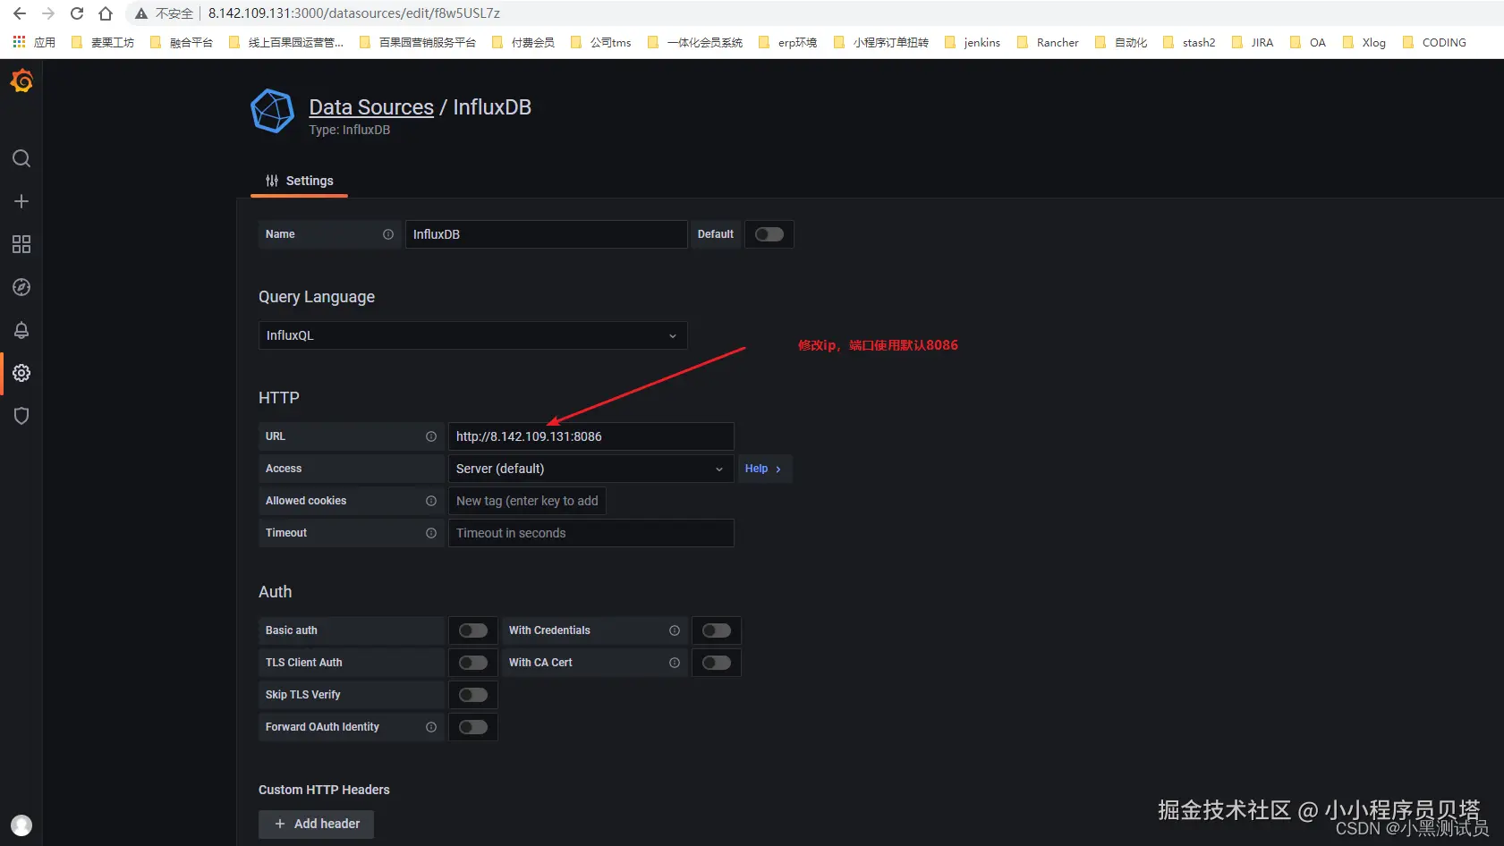
Task: Go back to the previous browser page
Action: point(20,13)
